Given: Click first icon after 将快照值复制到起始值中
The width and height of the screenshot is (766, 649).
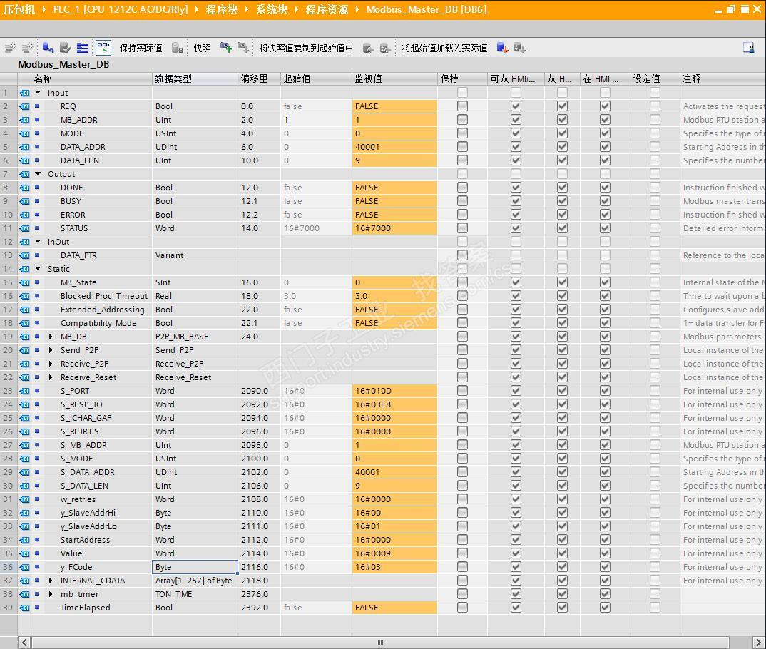Looking at the screenshot, I should click(368, 47).
